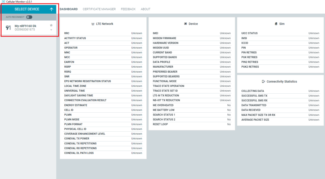Select the RRC row label
Viewport: 325px width, 179px height.
(67, 33)
